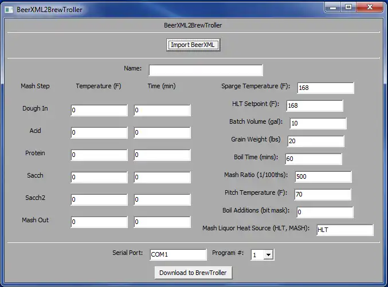Image resolution: width=388 pixels, height=287 pixels.
Task: Click the 'Sparge Temperature (F):' label
Action: click(x=256, y=86)
